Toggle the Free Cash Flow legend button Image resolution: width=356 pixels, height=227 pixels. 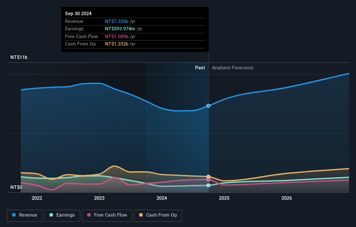point(107,215)
